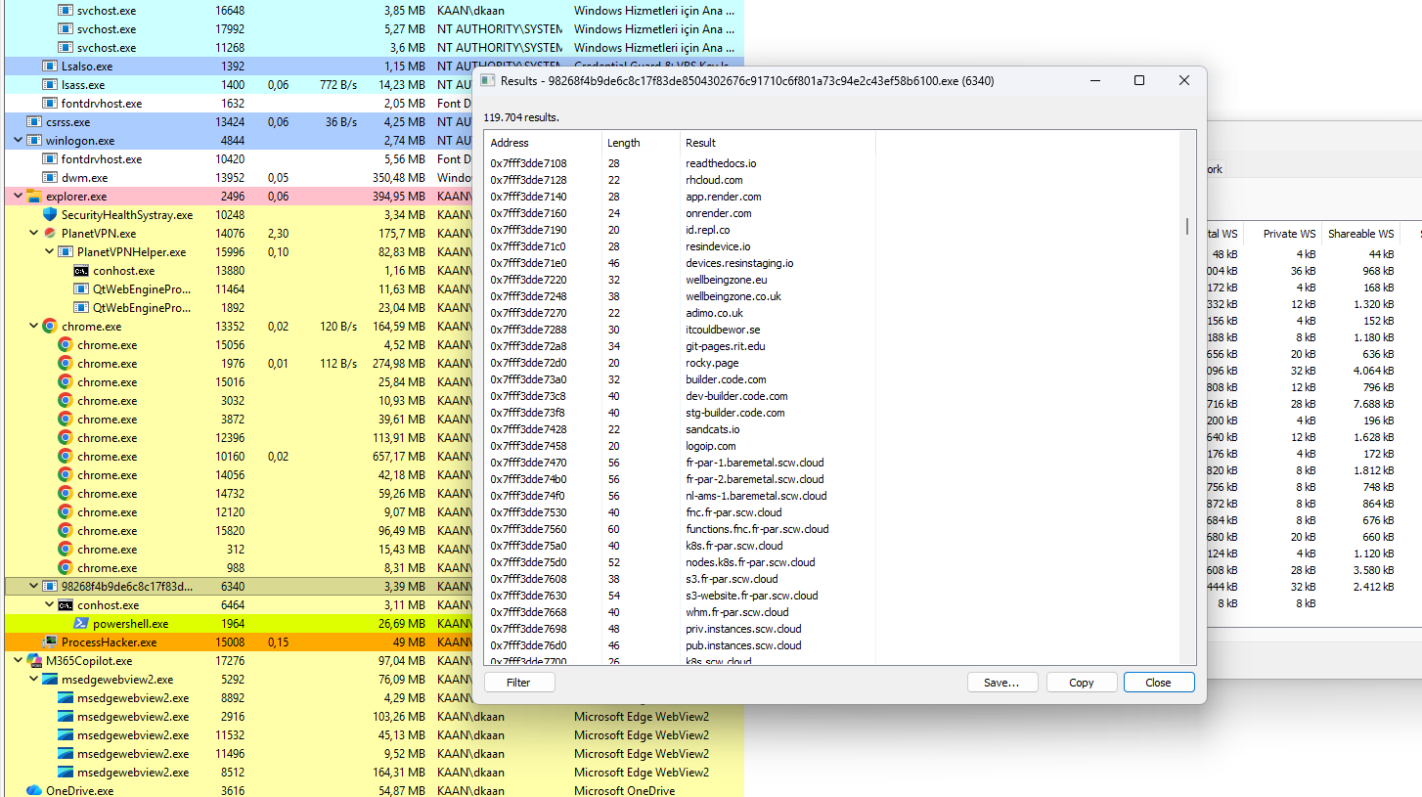Screen dimensions: 1422x797
Task: Click the lsass.exe process icon
Action: (50, 84)
